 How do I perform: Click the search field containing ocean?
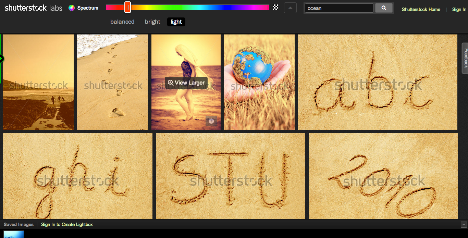[x=339, y=8]
